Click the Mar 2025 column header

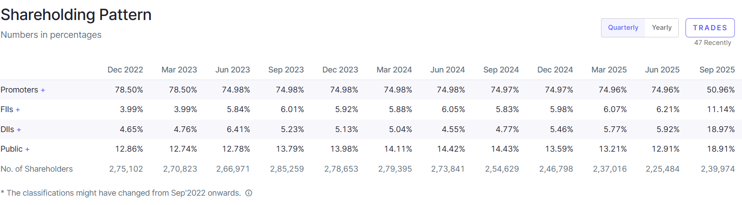(609, 70)
